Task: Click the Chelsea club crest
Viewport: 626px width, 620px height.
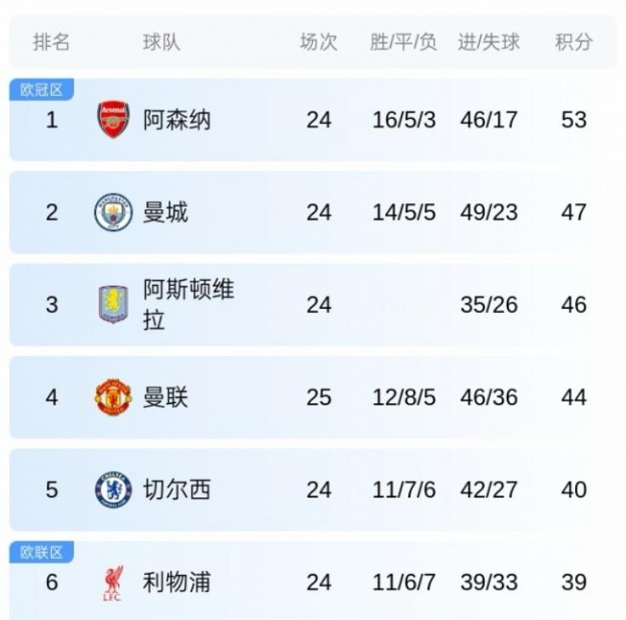Action: click(113, 490)
